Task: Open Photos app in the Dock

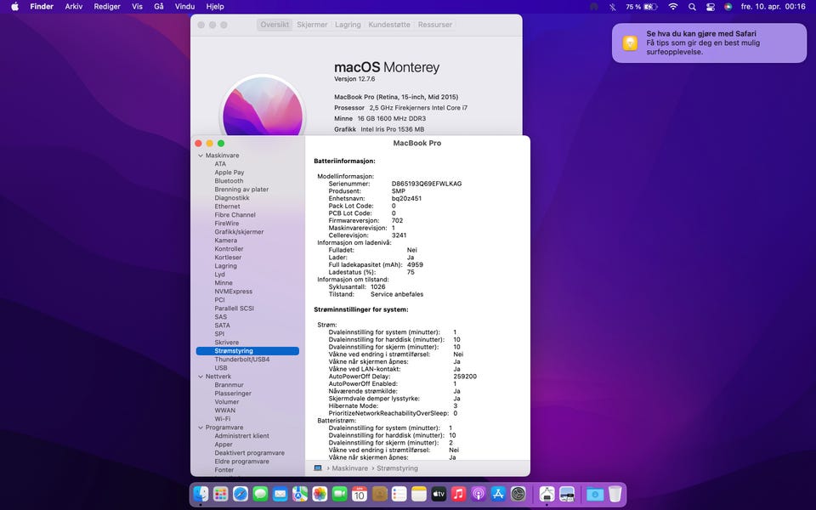Action: pos(320,493)
